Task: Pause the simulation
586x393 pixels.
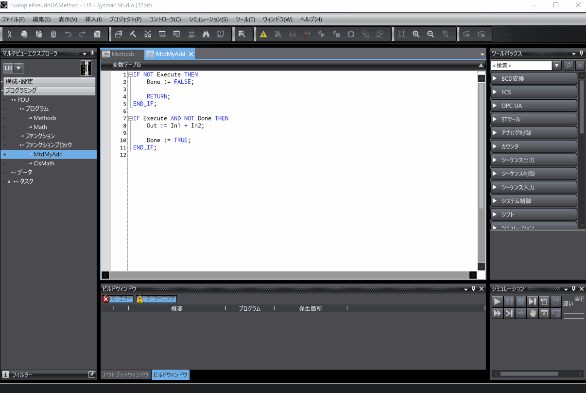Action: pos(509,302)
